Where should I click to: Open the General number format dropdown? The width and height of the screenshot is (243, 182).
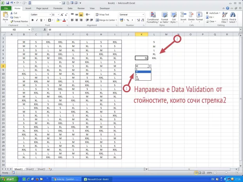(143, 14)
